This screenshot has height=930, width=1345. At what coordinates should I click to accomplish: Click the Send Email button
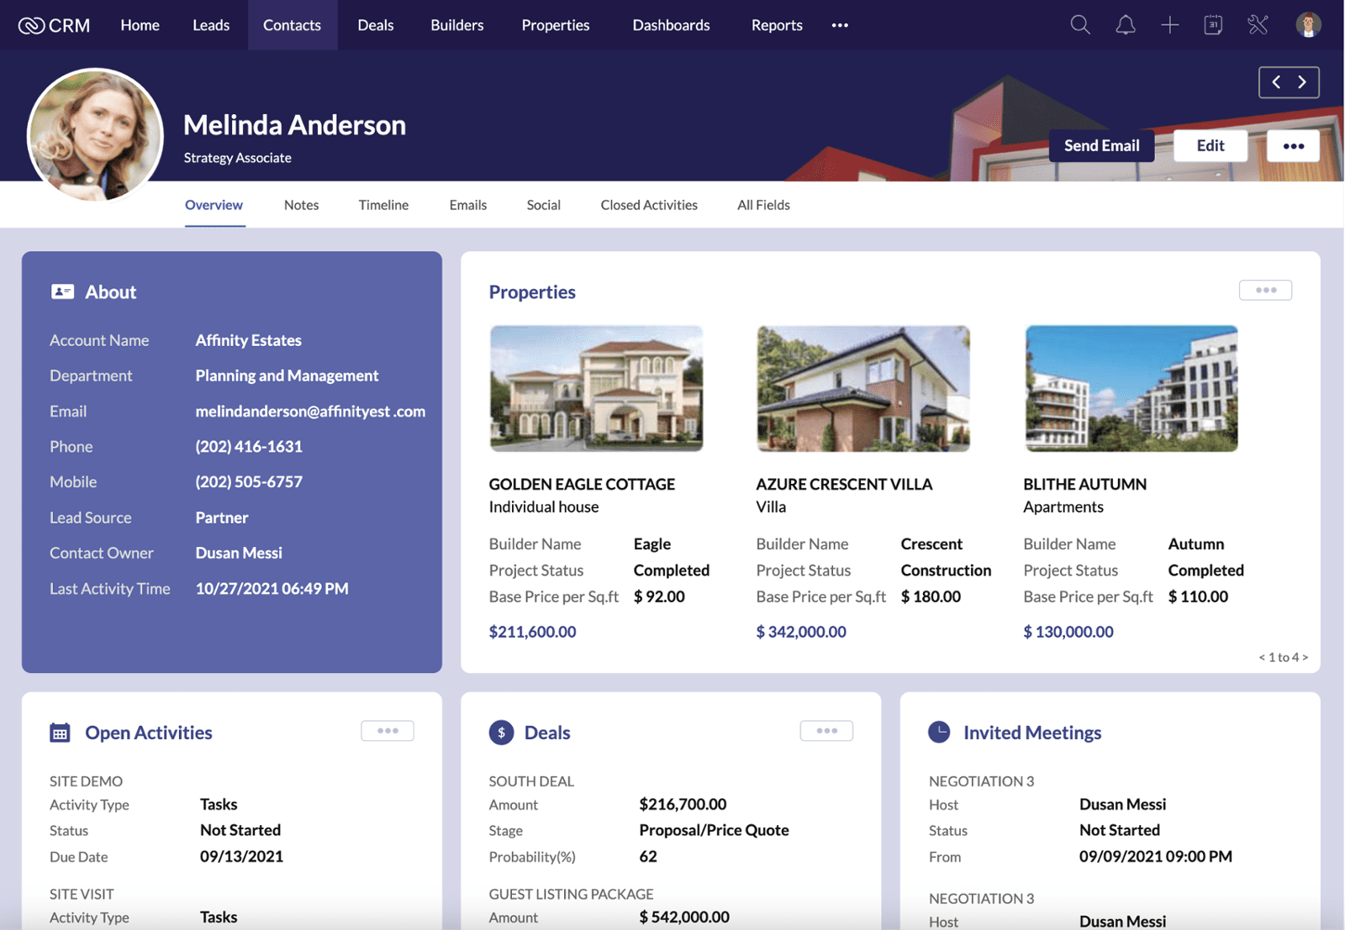[x=1102, y=146]
